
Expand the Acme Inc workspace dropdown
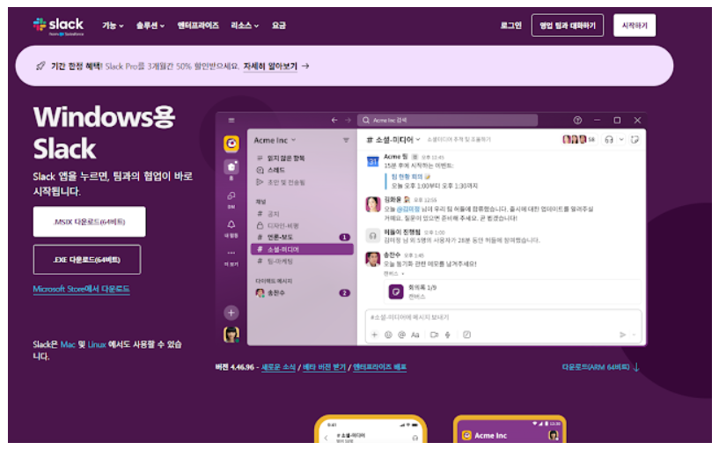pyautogui.click(x=275, y=140)
